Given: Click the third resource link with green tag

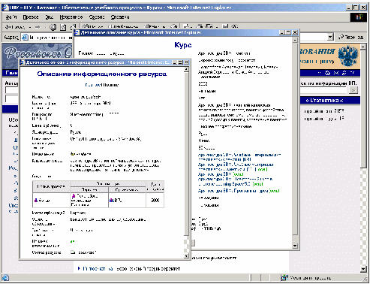Looking at the screenshot, I should tap(221, 174).
